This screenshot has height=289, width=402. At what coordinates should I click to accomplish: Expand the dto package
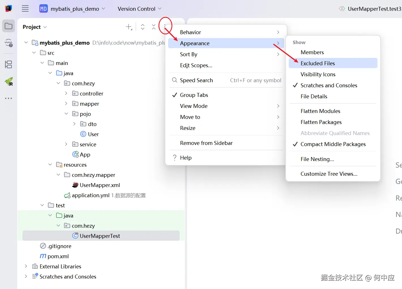74,124
